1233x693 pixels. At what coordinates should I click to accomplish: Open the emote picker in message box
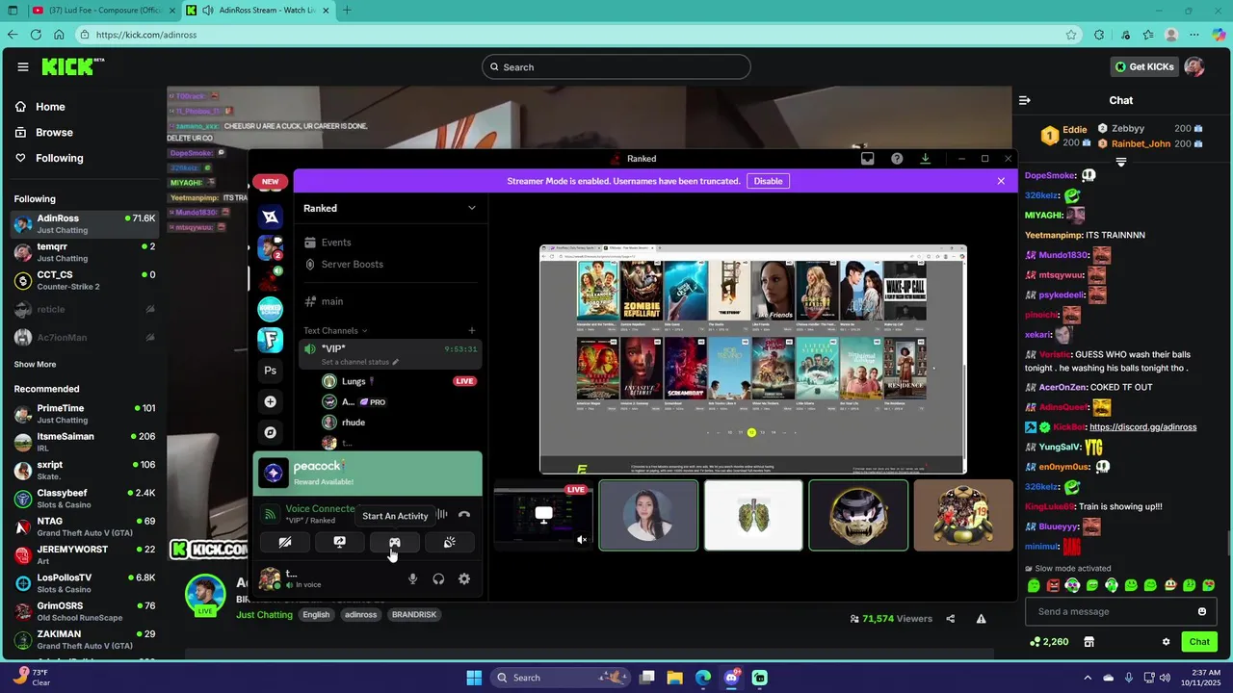pyautogui.click(x=1202, y=611)
